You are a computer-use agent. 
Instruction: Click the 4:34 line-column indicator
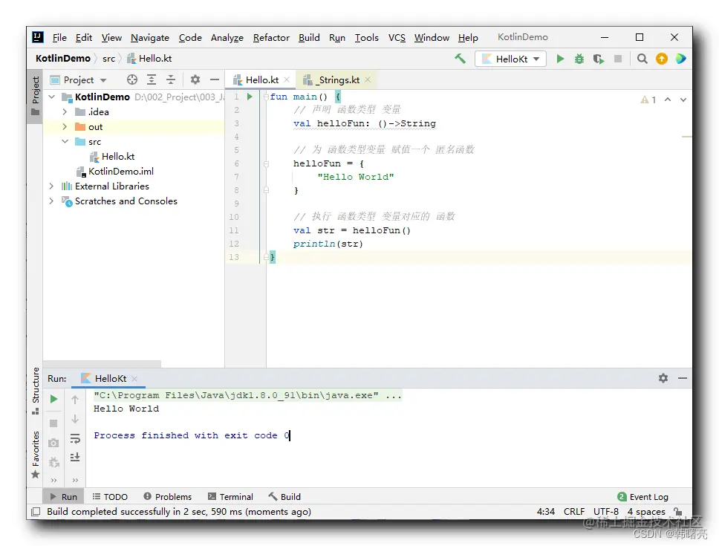[546, 512]
